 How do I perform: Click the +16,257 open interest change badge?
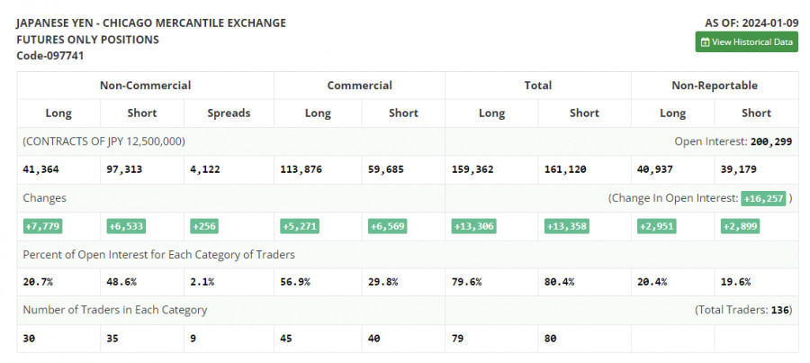[x=763, y=198]
